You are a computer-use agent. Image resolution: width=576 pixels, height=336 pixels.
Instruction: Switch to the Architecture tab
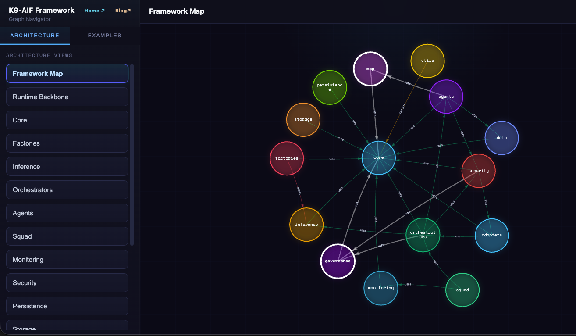(35, 36)
